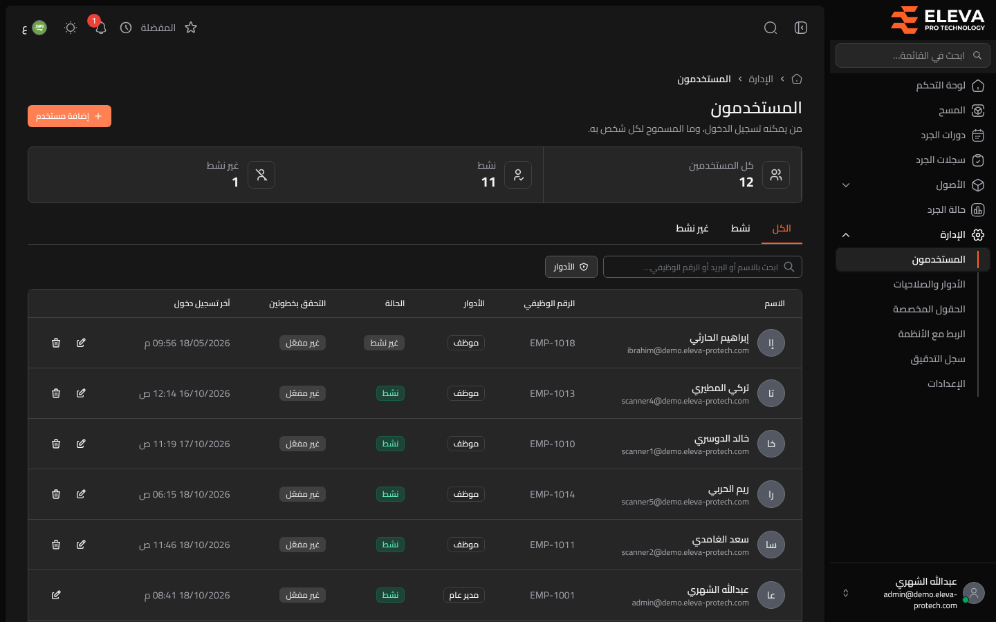Delete user خالد الدوسري
The width and height of the screenshot is (996, 622).
click(x=56, y=444)
